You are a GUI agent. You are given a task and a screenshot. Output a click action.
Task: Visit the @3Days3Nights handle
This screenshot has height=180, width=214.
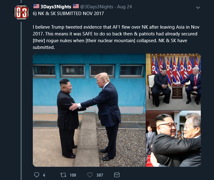(97, 7)
